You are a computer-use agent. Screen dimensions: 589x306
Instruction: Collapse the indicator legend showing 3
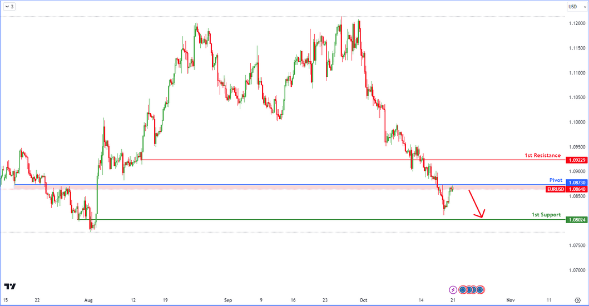click(x=9, y=6)
